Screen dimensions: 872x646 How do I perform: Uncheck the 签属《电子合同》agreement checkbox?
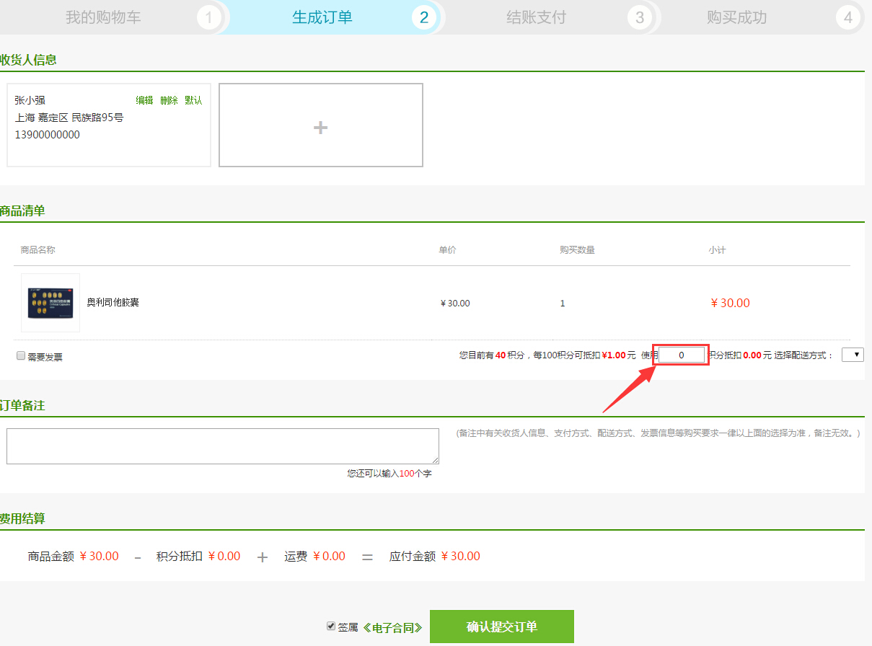tap(330, 627)
